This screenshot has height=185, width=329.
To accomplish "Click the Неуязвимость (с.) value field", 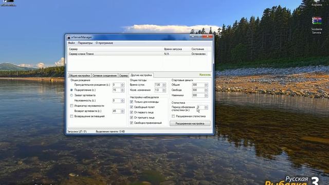I will 117,101.
